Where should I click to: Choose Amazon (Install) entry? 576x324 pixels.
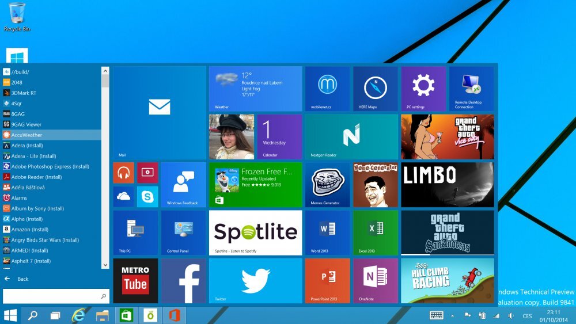pos(51,229)
